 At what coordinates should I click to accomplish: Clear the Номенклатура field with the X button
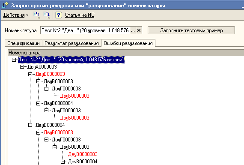(139, 30)
